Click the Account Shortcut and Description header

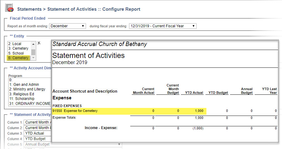[85, 91]
